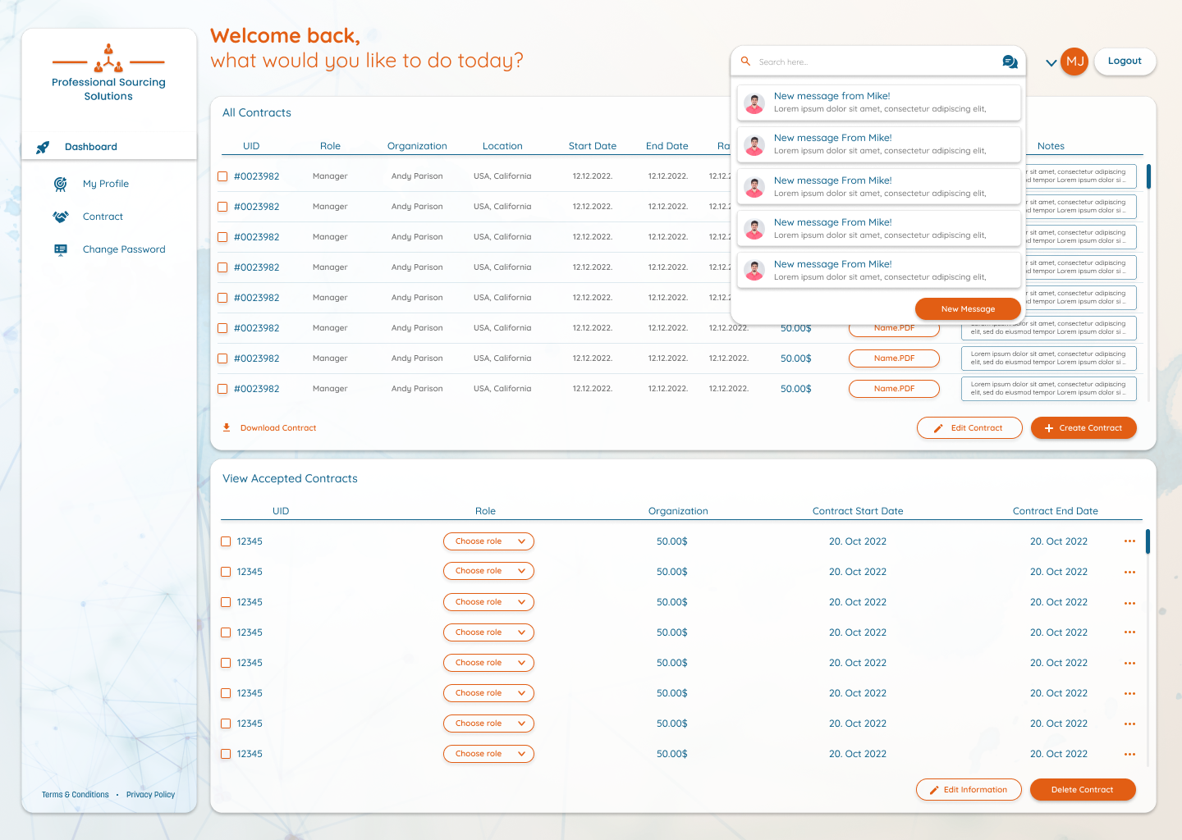The height and width of the screenshot is (840, 1182).
Task: Open My Profile via its sidebar icon
Action: click(x=60, y=184)
